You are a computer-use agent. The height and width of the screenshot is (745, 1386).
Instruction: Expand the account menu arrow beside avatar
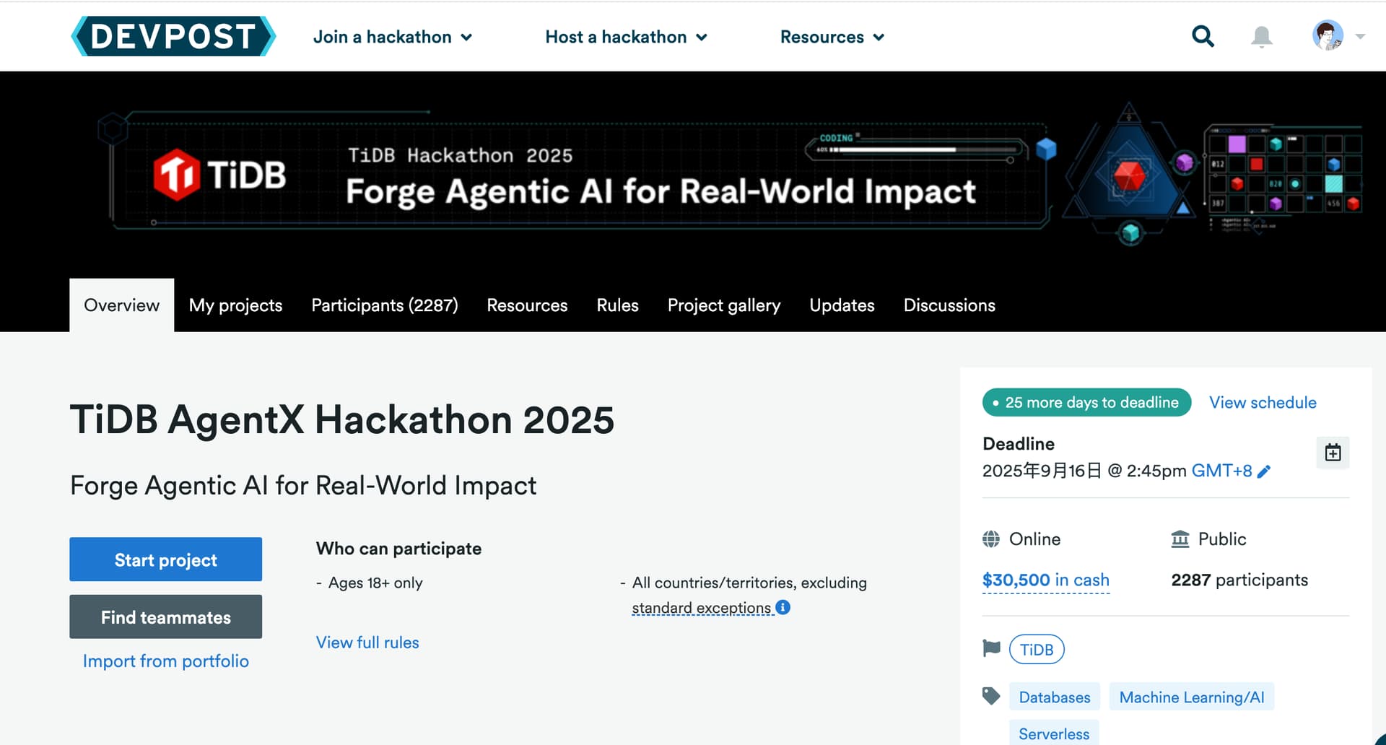pyautogui.click(x=1360, y=36)
